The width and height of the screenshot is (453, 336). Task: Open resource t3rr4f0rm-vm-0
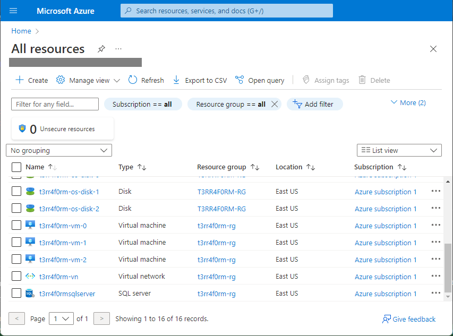pyautogui.click(x=63, y=226)
